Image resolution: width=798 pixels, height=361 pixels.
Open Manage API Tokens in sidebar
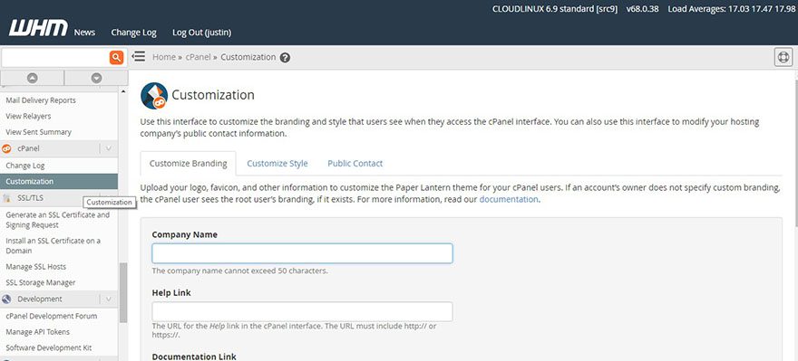click(x=38, y=331)
